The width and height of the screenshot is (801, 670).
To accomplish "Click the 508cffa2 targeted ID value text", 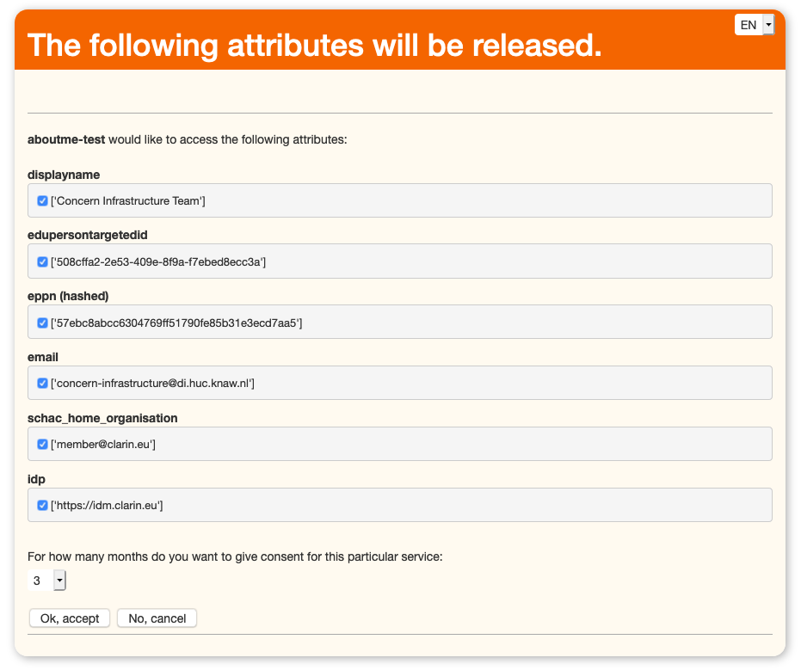I will click(158, 261).
